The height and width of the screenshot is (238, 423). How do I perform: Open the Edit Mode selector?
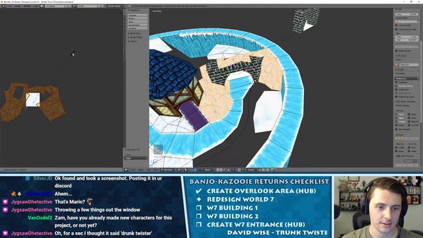coord(167,170)
